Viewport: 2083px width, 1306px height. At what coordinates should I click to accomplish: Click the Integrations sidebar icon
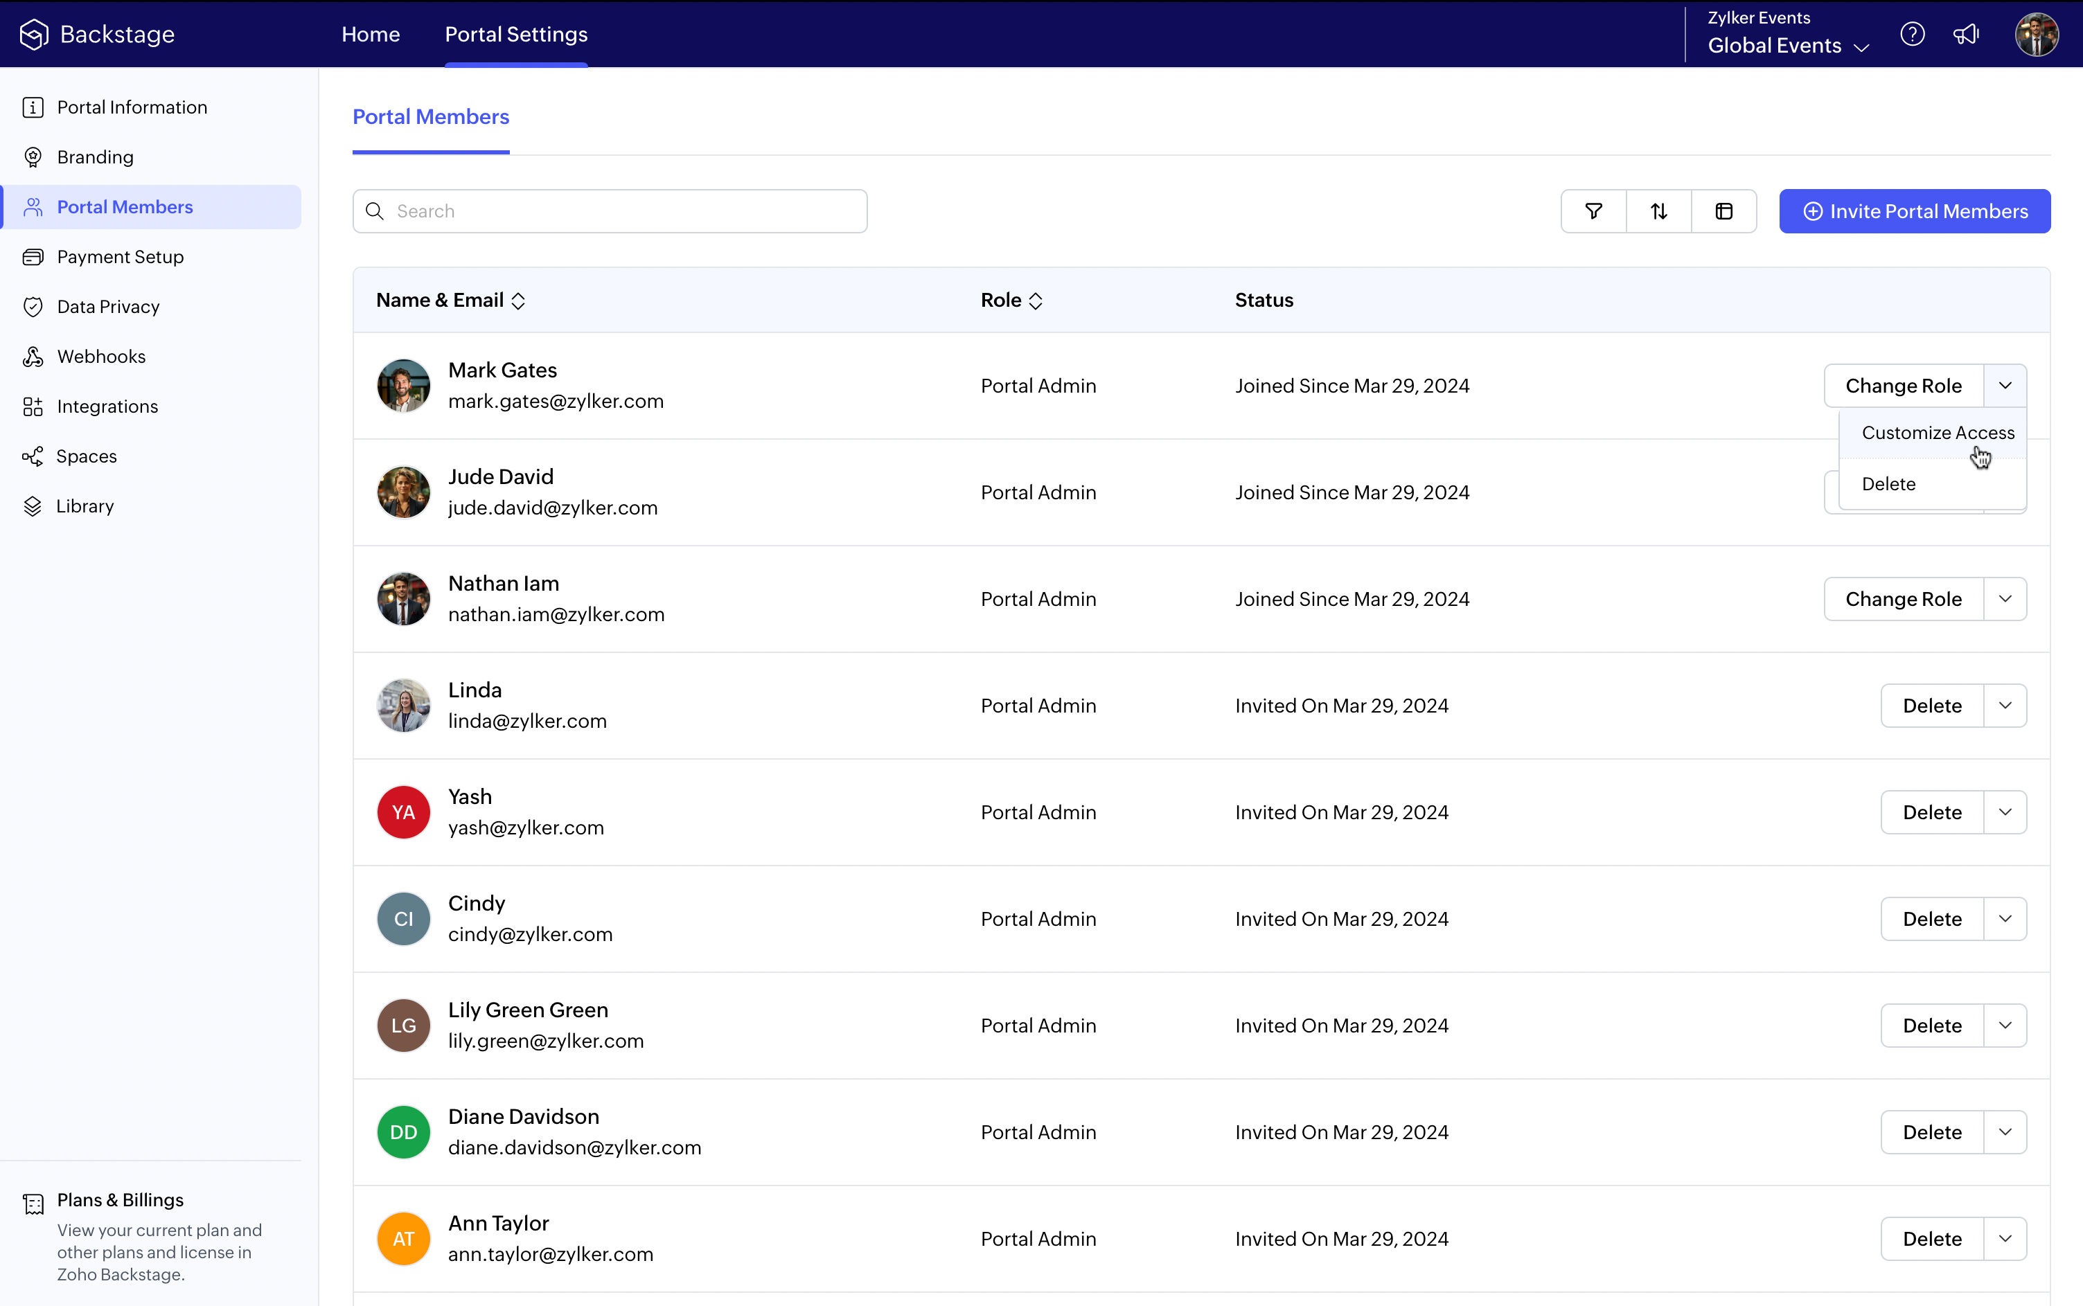33,407
